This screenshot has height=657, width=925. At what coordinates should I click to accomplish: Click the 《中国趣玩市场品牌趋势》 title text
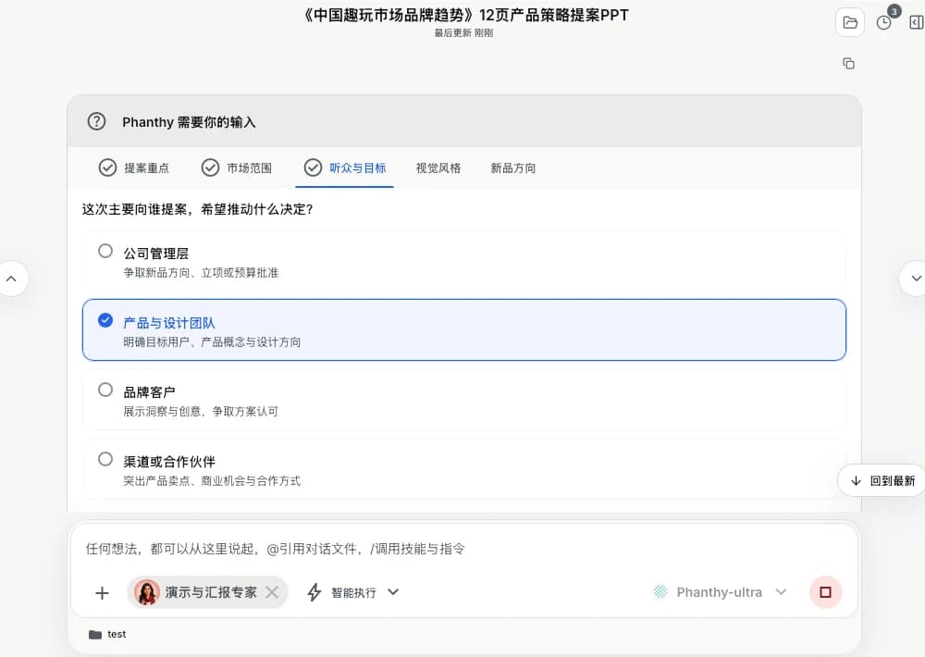click(x=388, y=16)
